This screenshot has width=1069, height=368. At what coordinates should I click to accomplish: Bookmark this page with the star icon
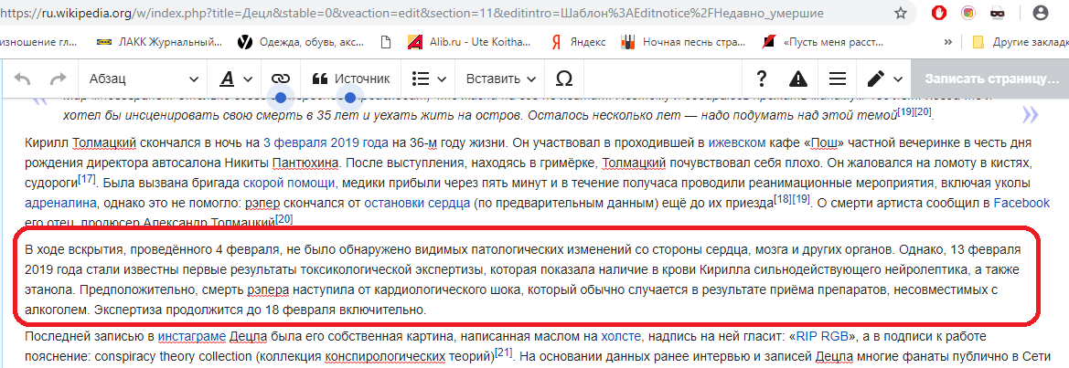click(901, 12)
